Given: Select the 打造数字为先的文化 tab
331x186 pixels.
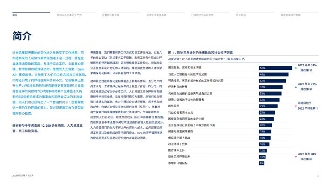Looking at the screenshot, I should [202, 15].
